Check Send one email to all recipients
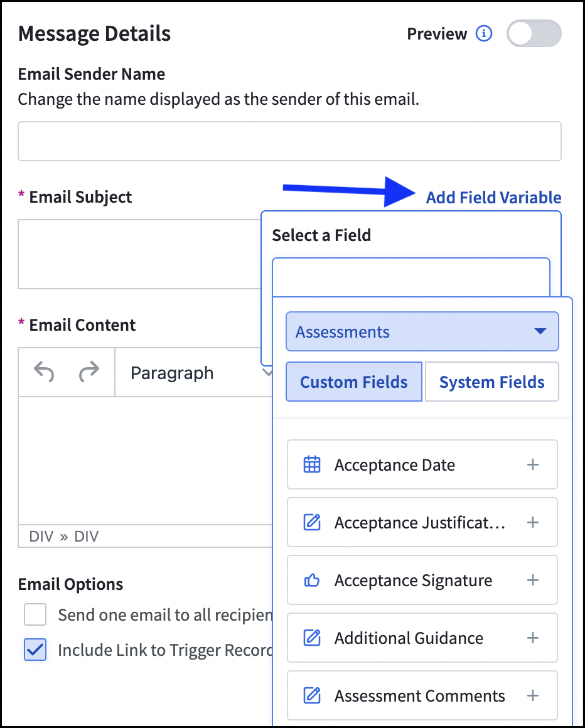The height and width of the screenshot is (728, 585). (35, 614)
